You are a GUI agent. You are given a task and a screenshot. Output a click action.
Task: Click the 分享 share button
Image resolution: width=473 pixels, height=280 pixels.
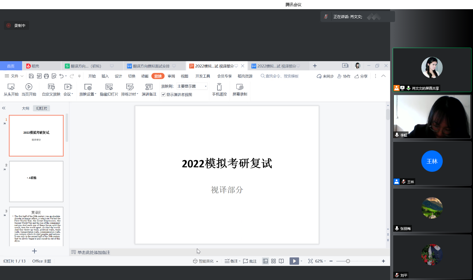tap(361, 76)
